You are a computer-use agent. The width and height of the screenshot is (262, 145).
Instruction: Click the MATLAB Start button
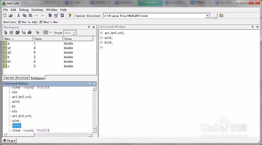coord(9,141)
